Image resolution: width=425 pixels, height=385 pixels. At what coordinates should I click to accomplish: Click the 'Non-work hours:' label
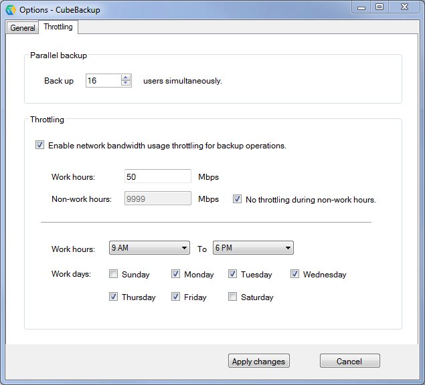point(82,199)
